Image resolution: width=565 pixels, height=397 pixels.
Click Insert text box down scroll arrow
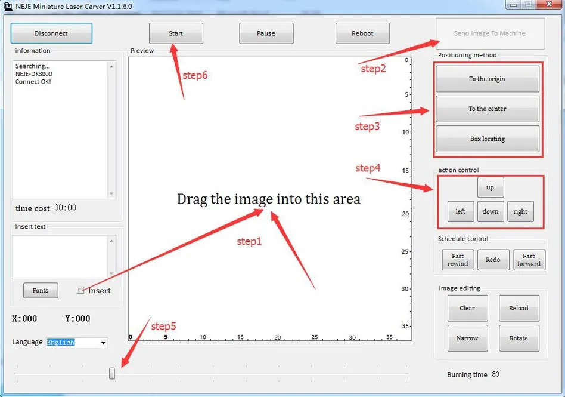click(x=111, y=273)
